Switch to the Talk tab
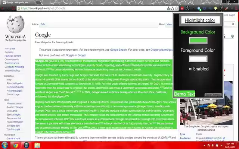Image resolution: width=239 pixels, height=149 pixels. 43,24
